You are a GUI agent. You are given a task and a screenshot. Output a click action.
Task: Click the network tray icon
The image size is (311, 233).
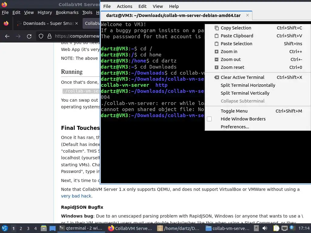coord(284,228)
